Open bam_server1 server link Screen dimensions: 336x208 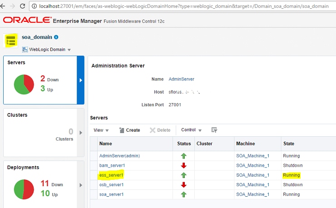pyautogui.click(x=112, y=166)
